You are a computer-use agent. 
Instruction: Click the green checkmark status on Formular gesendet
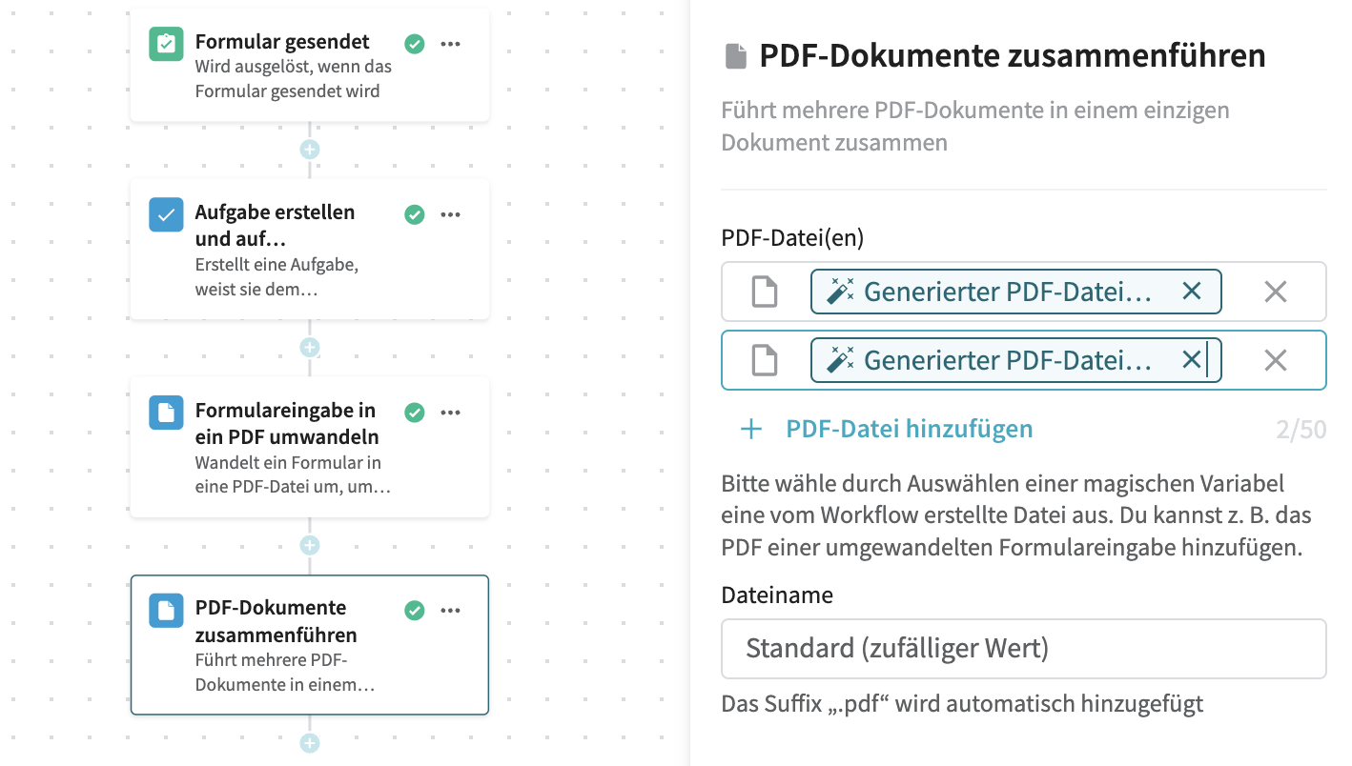415,44
